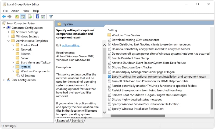This screenshot has width=215, height=129.
Task: Click the Export List toolbar icon
Action: pos(30,17)
